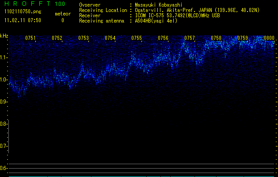Click the 0751 time marker
This screenshot has width=278, height=177.
click(x=30, y=38)
